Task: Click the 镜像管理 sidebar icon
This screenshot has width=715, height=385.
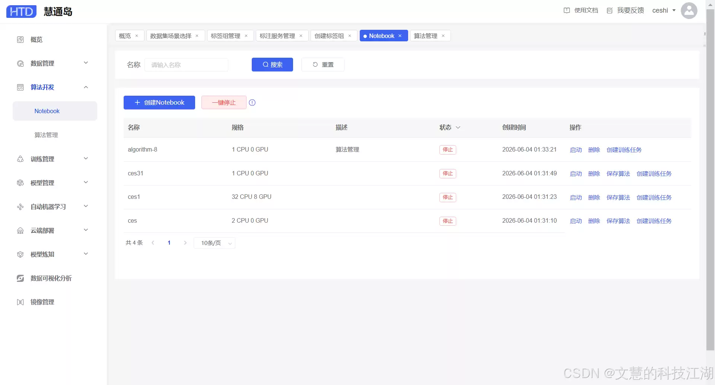Action: tap(20, 302)
